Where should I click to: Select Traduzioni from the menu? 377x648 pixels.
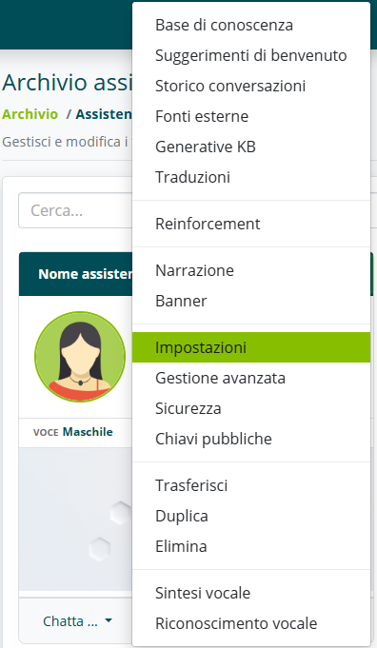pyautogui.click(x=251, y=177)
